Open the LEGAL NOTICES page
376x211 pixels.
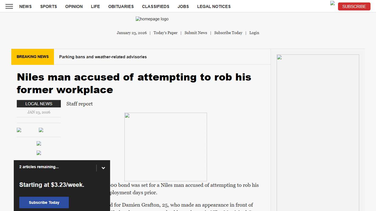214,6
